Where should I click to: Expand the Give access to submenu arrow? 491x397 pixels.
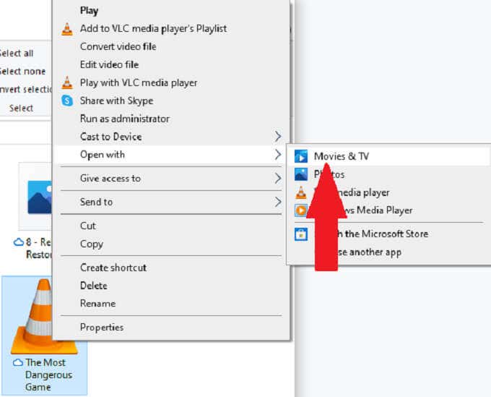pos(278,179)
